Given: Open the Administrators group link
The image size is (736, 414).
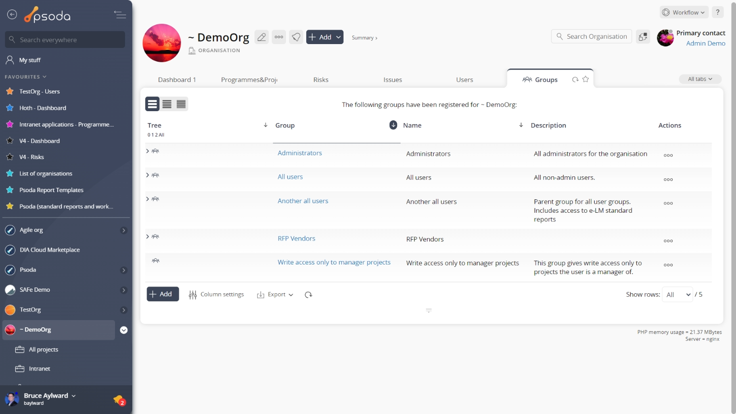Looking at the screenshot, I should (x=299, y=153).
